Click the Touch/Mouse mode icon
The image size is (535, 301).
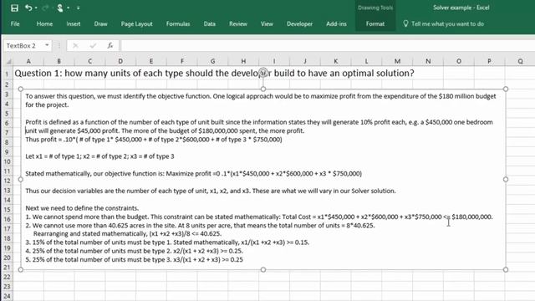(x=59, y=8)
